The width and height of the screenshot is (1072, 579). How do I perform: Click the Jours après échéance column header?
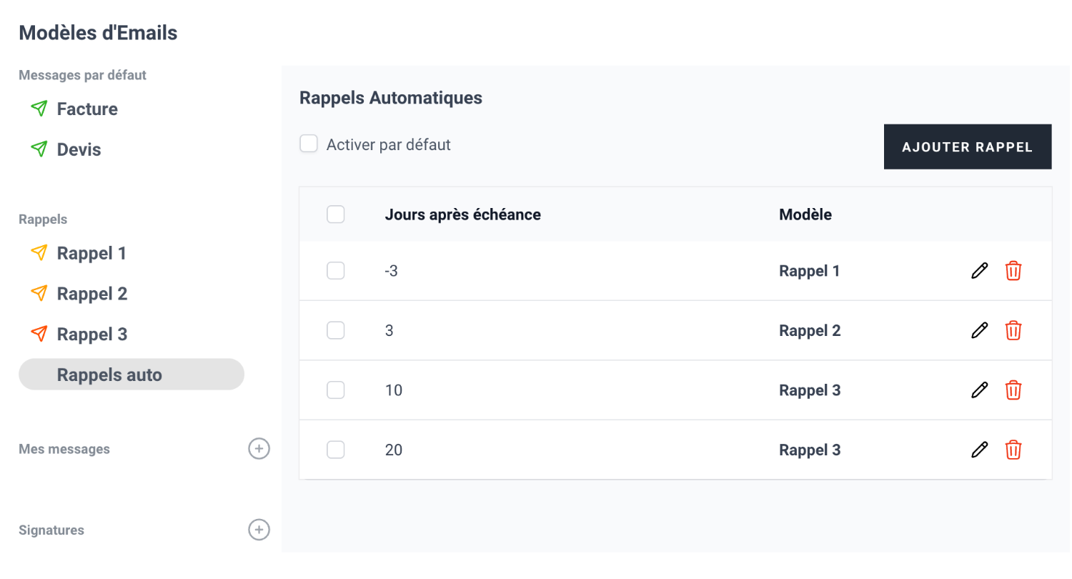[462, 214]
